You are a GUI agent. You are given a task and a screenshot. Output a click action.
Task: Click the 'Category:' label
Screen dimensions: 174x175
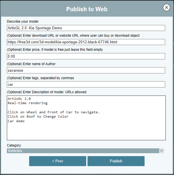tap(14, 145)
